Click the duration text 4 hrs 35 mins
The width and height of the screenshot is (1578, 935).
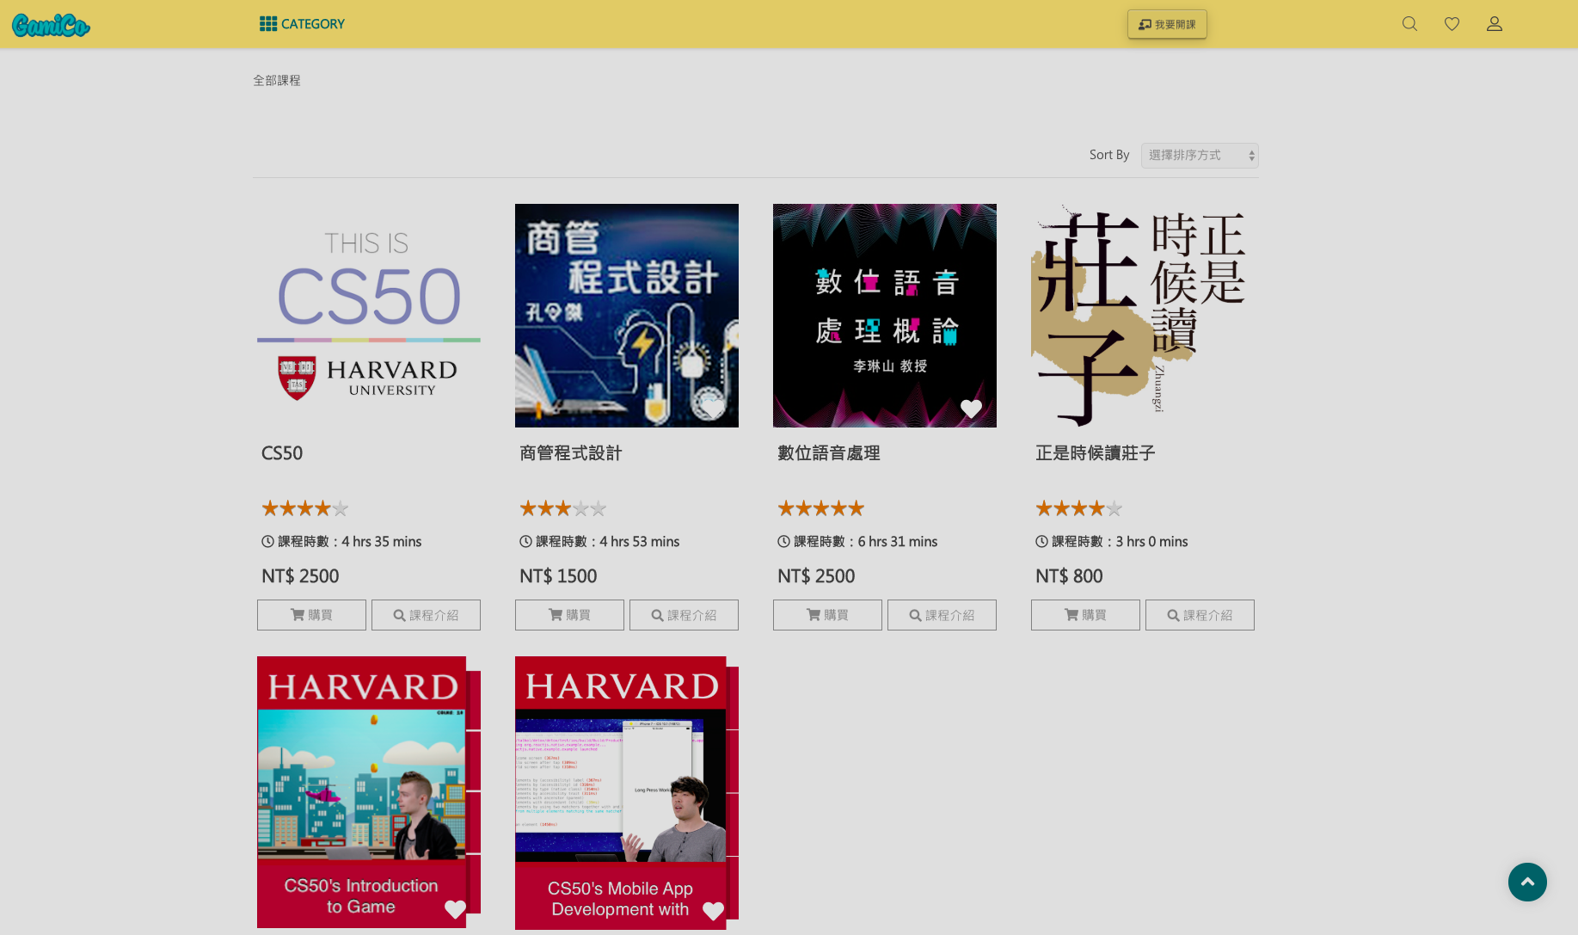382,542
